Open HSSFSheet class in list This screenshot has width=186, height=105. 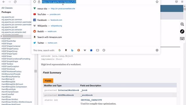(x=6, y=56)
